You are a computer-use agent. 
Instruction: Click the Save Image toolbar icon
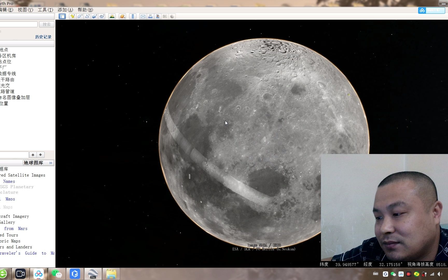[157, 16]
